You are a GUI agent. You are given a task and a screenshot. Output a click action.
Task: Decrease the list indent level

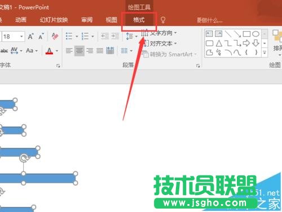[x=105, y=36]
